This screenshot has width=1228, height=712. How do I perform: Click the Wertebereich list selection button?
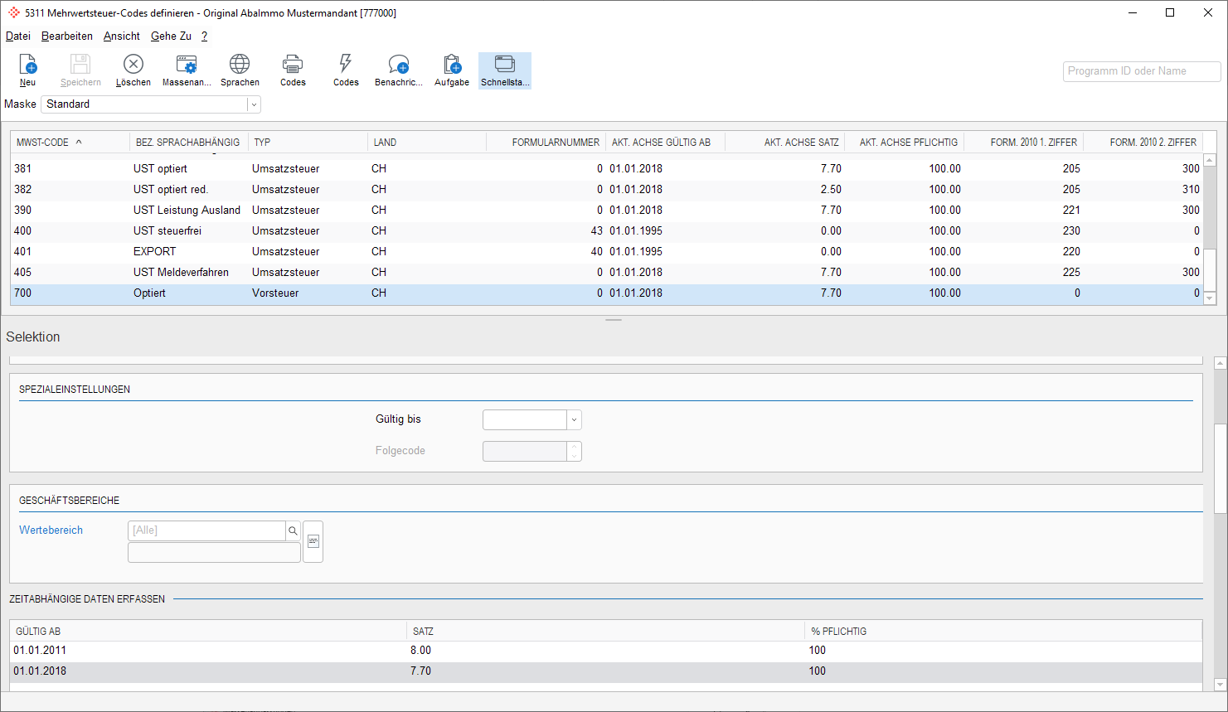(x=313, y=541)
